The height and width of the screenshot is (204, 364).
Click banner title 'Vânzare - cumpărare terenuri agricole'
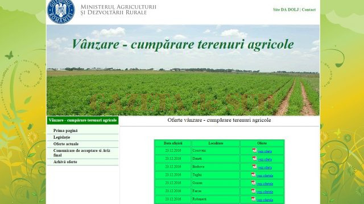183,44
